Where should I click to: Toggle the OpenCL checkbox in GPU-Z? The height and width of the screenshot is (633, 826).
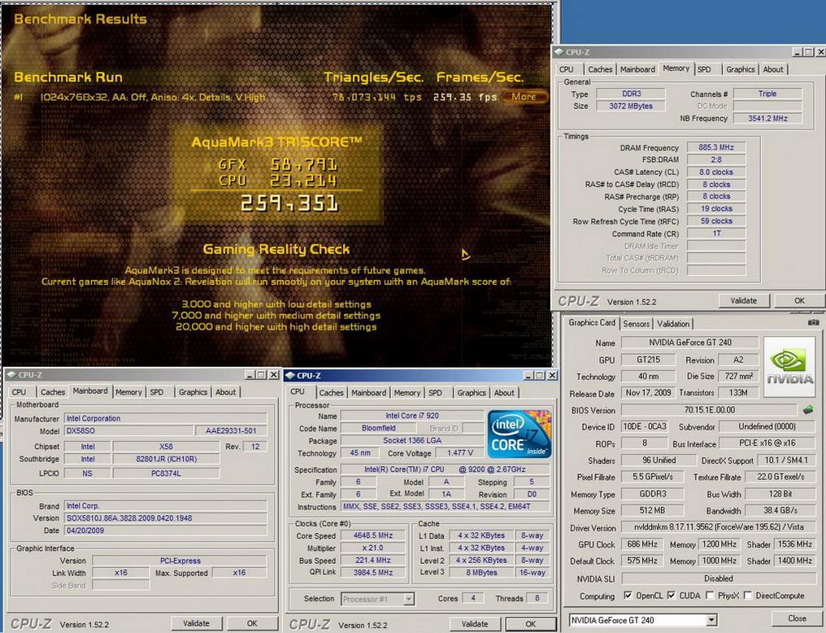pyautogui.click(x=628, y=595)
